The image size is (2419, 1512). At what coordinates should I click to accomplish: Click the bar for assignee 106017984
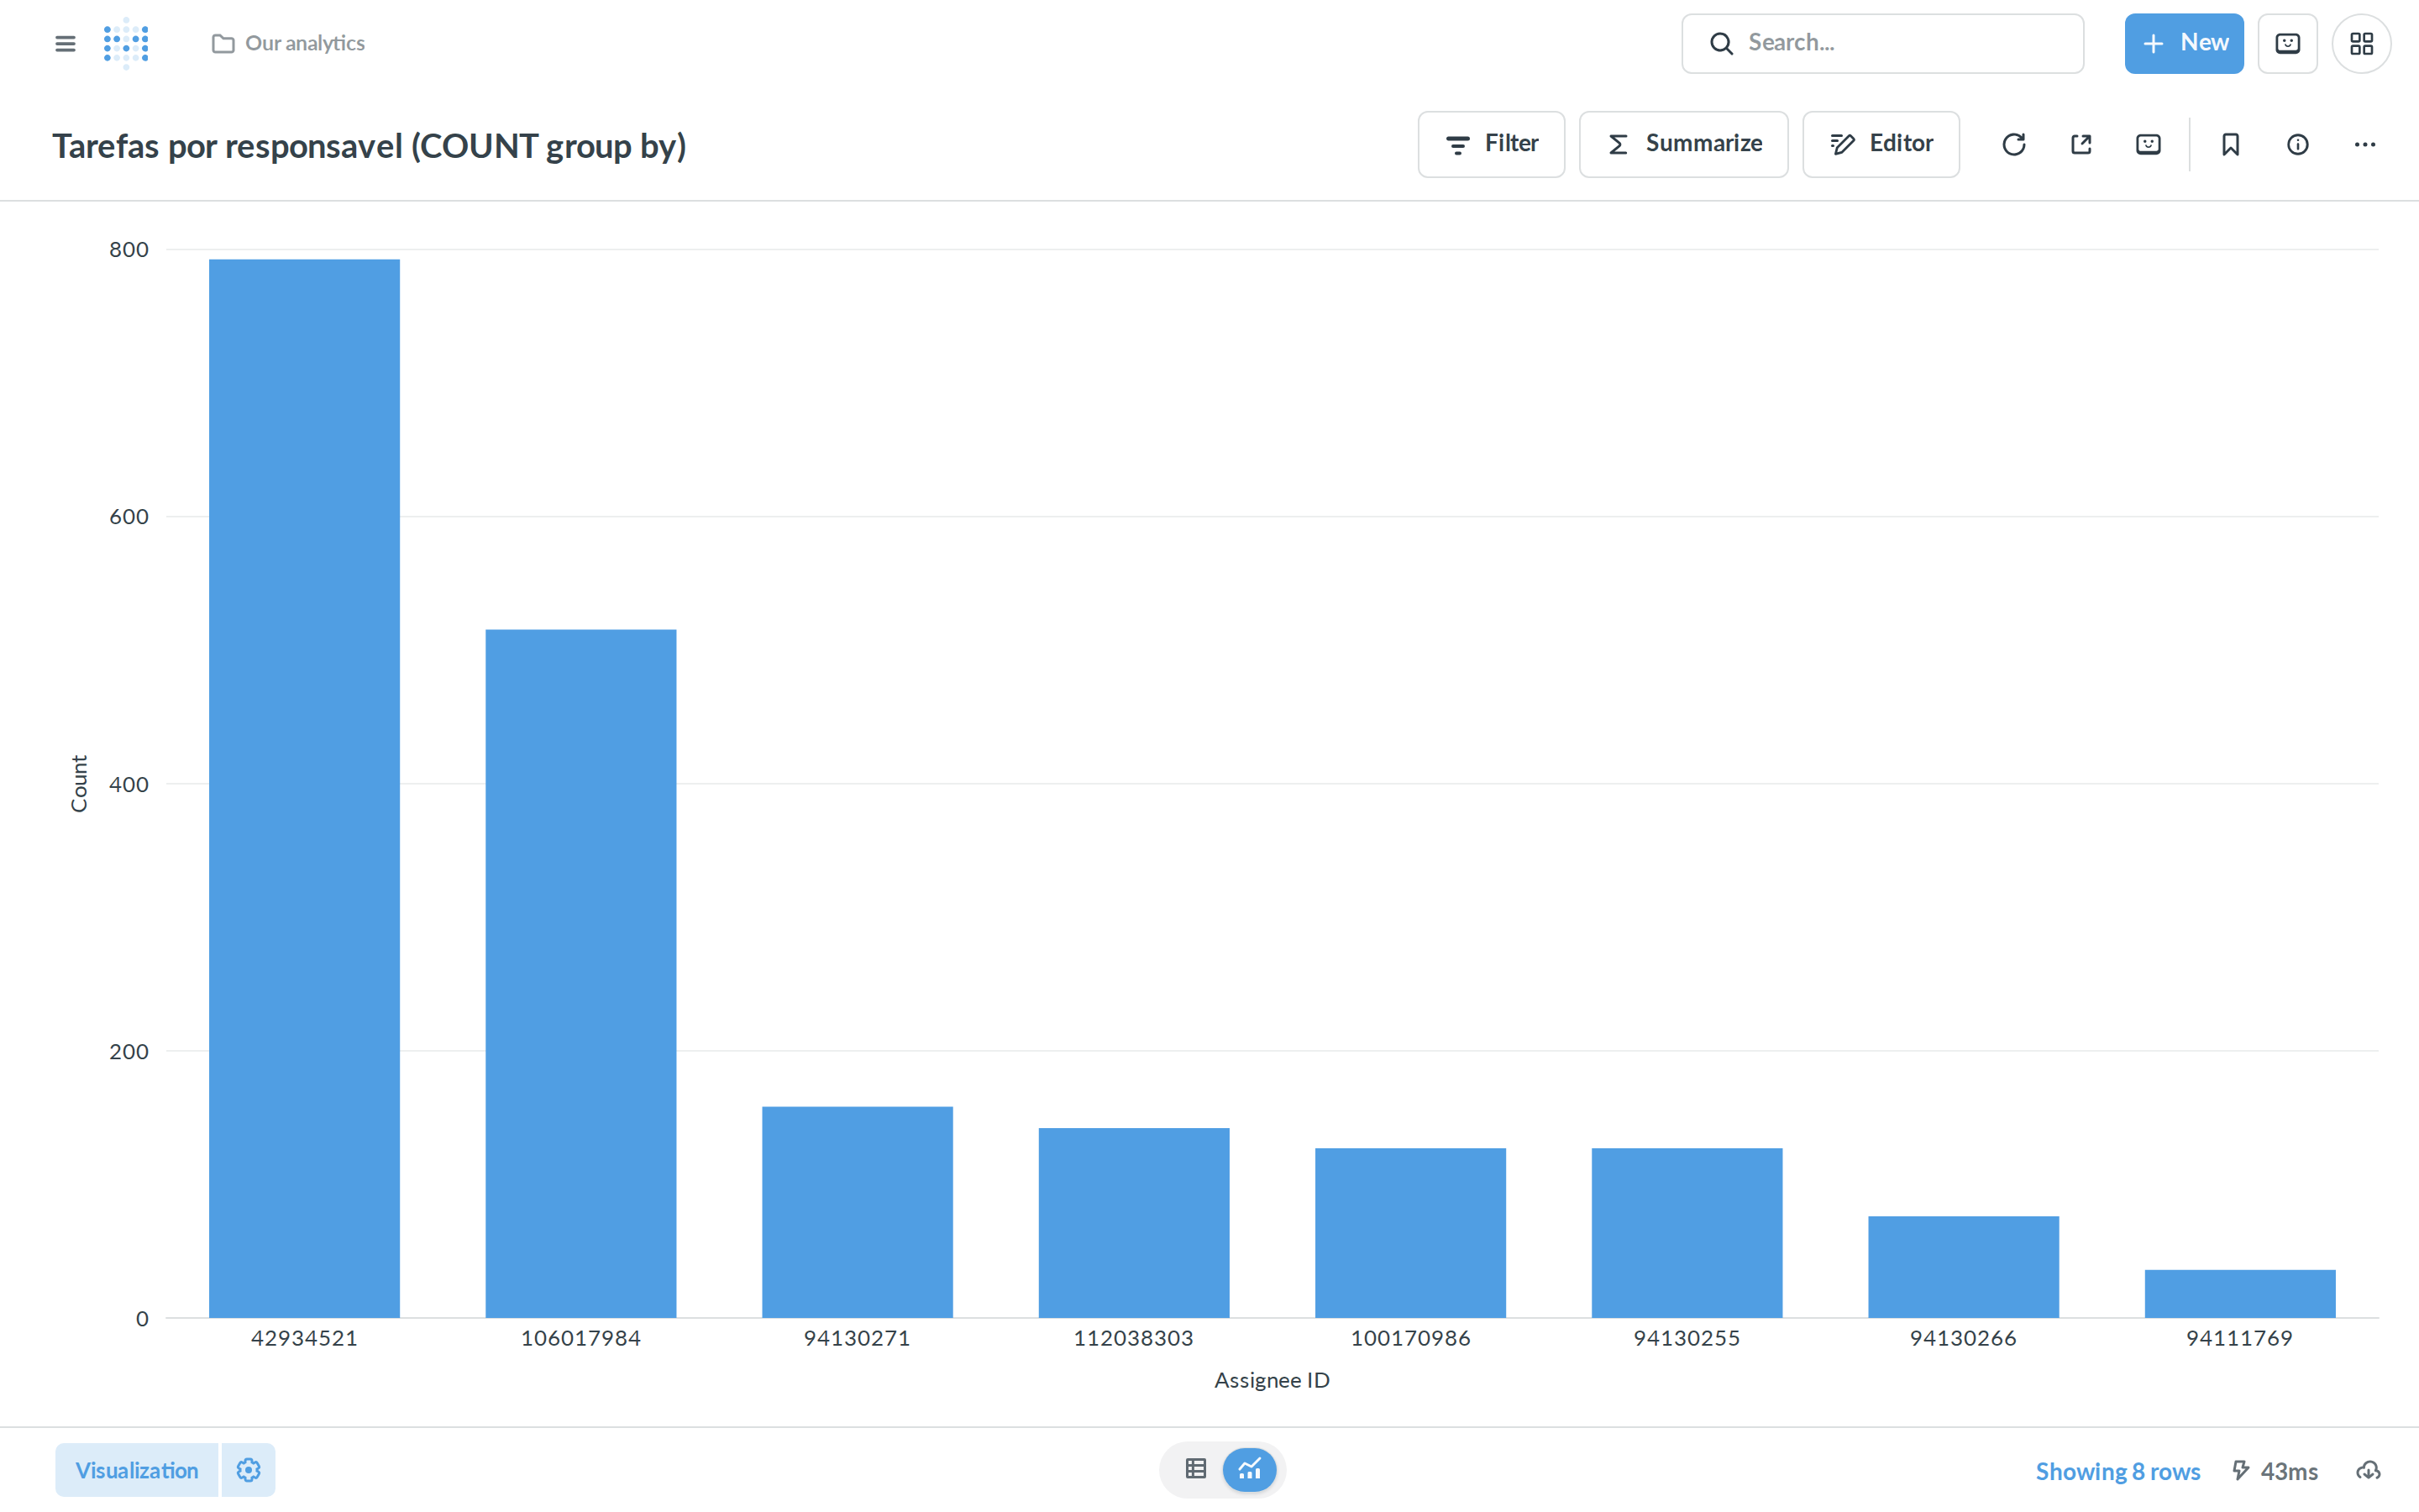pos(580,973)
